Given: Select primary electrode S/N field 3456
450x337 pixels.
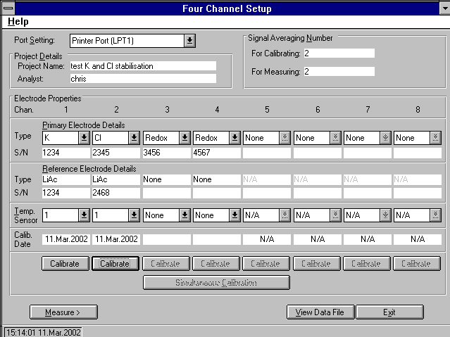Looking at the screenshot, I should 167,153.
